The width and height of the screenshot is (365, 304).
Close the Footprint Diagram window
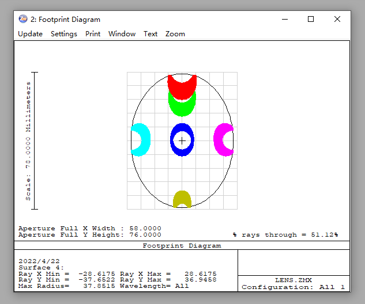[337, 19]
